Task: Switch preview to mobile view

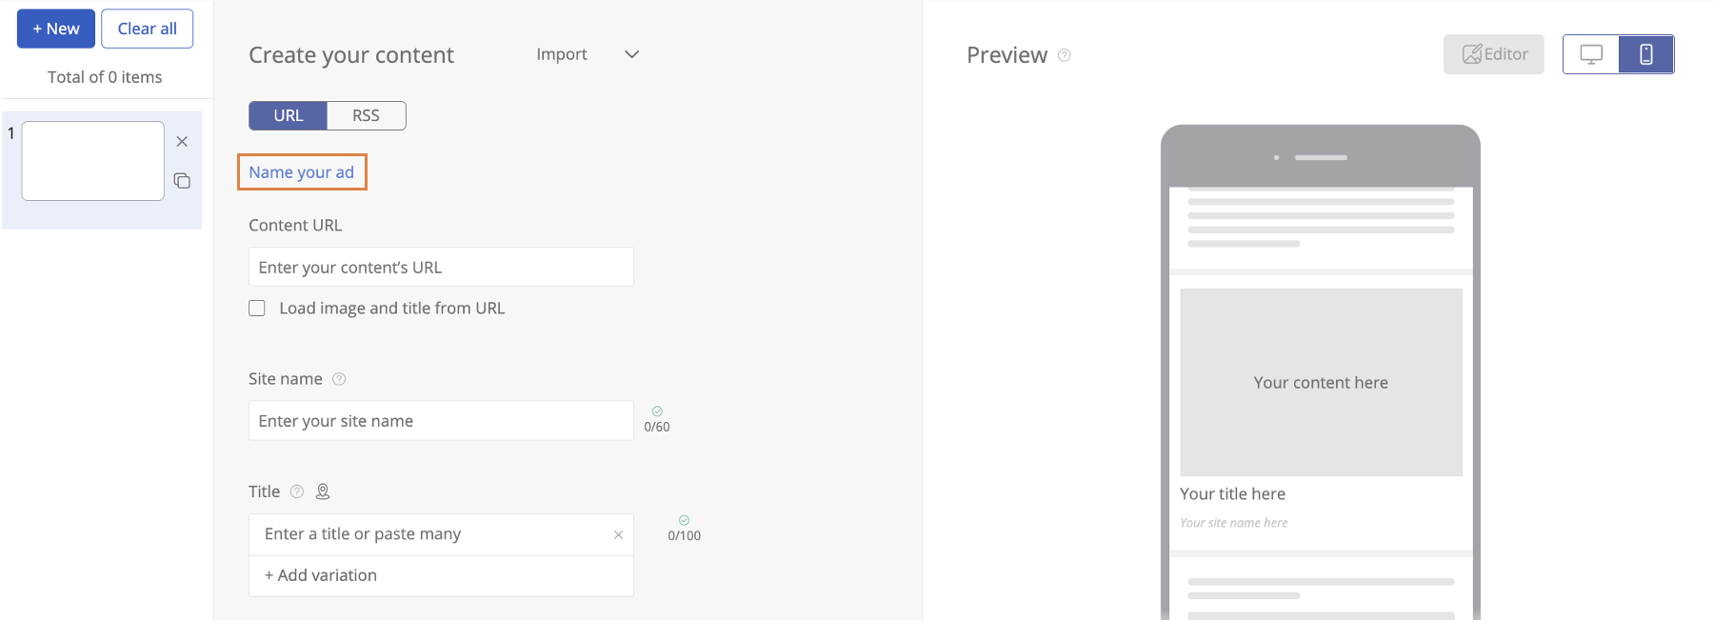Action: (x=1645, y=54)
